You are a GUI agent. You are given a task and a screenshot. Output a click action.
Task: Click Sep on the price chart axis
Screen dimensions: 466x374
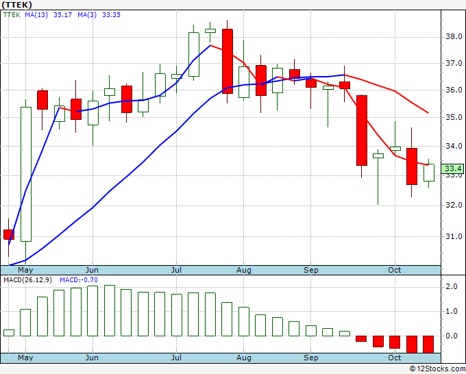[x=311, y=270]
